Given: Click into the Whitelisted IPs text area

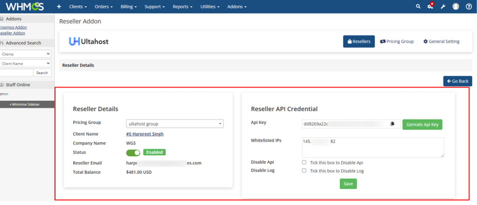Looking at the screenshot, I should click(373, 147).
